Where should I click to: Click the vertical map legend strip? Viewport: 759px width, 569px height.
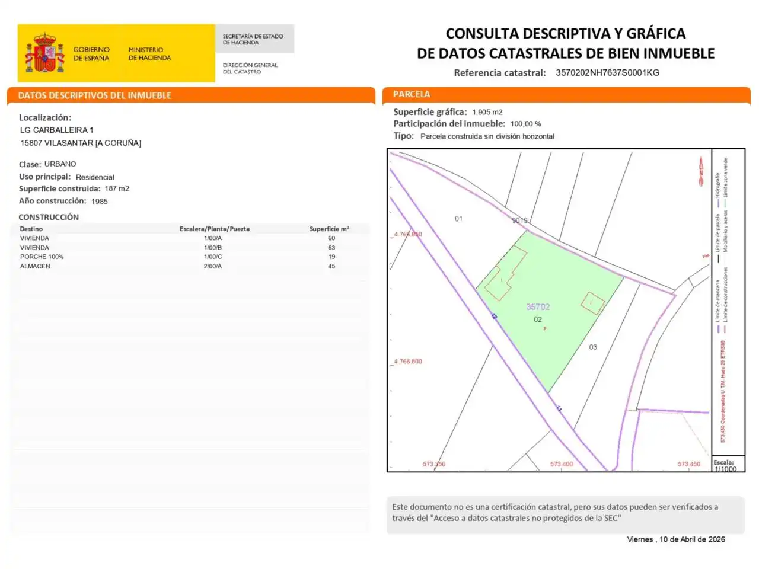tap(728, 302)
